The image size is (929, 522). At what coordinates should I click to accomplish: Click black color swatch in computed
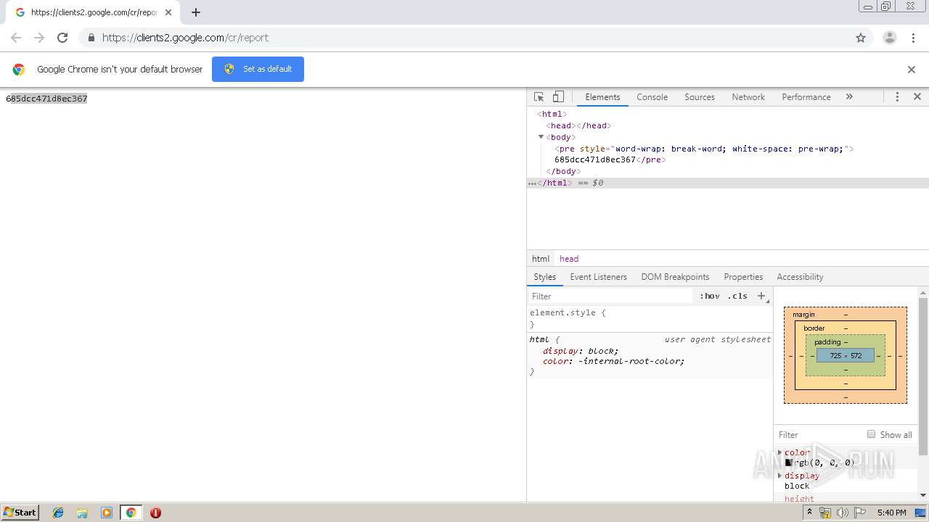coord(788,463)
